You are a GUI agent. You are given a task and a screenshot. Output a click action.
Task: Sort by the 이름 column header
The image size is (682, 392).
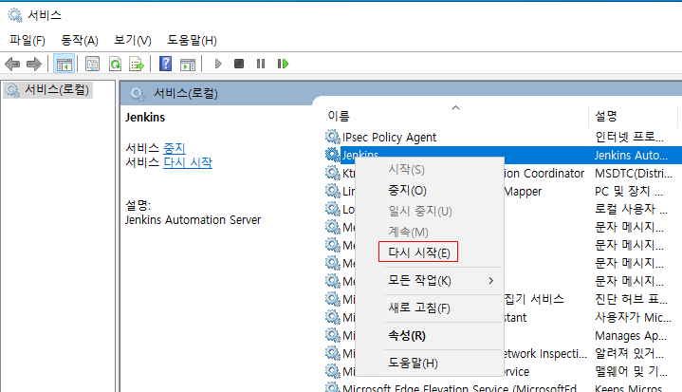[x=456, y=116]
